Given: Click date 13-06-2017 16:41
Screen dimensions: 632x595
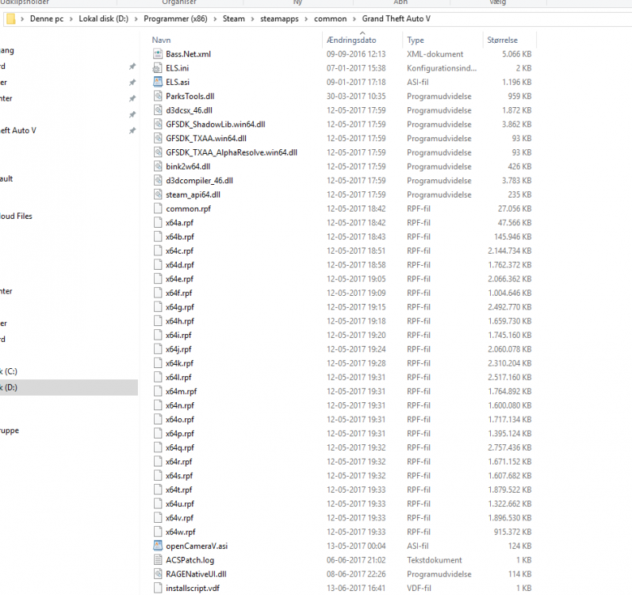Looking at the screenshot, I should click(356, 588).
